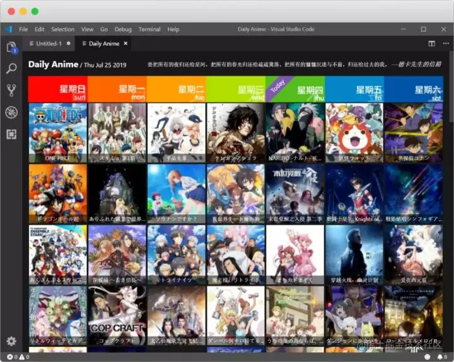Open Source Control view in activity bar
Viewport: 454px width, 362px height.
[11, 90]
